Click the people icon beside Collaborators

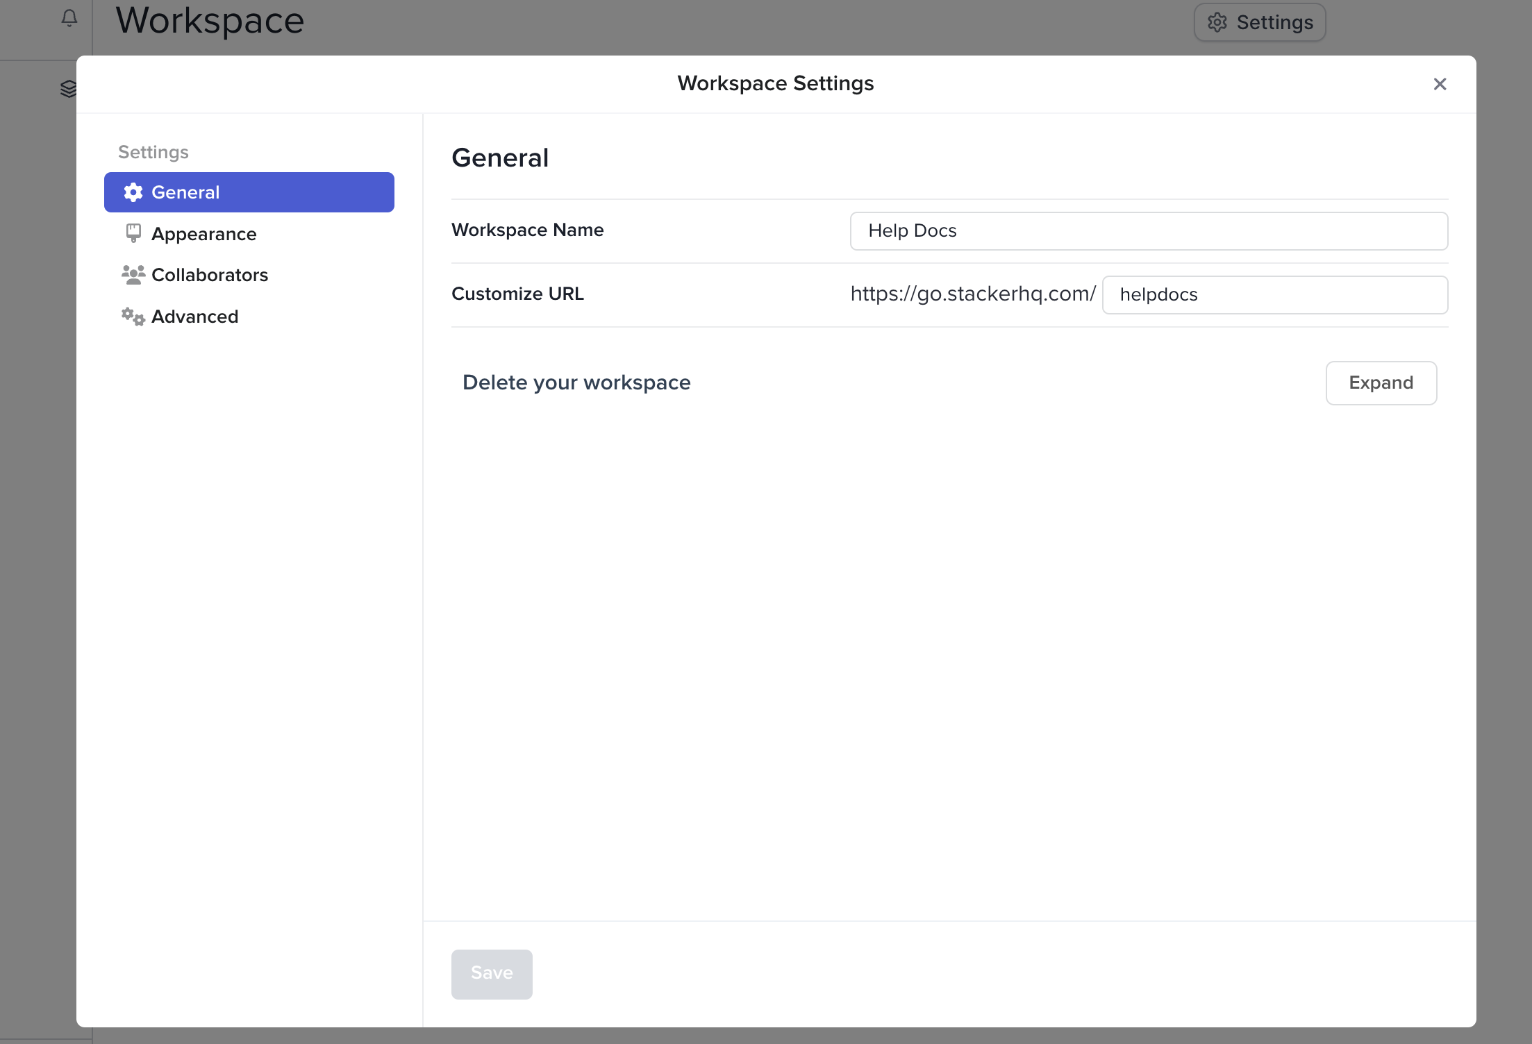tap(133, 275)
